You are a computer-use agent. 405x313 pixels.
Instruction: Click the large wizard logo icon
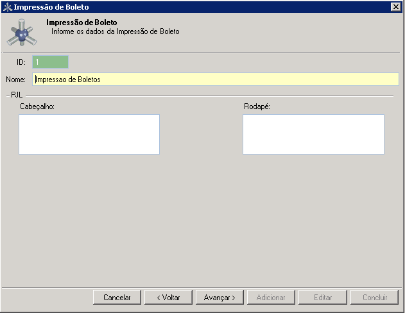click(x=22, y=33)
